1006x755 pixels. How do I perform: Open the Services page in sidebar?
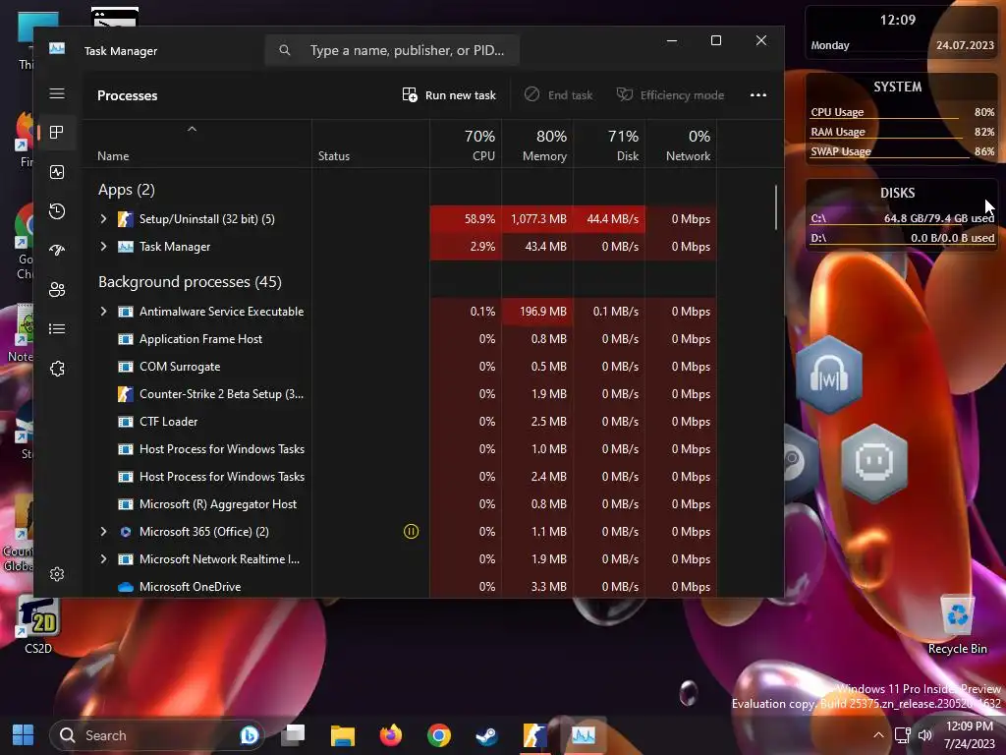pyautogui.click(x=57, y=369)
